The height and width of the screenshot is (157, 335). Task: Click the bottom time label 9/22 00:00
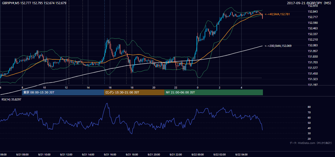tap(198, 155)
